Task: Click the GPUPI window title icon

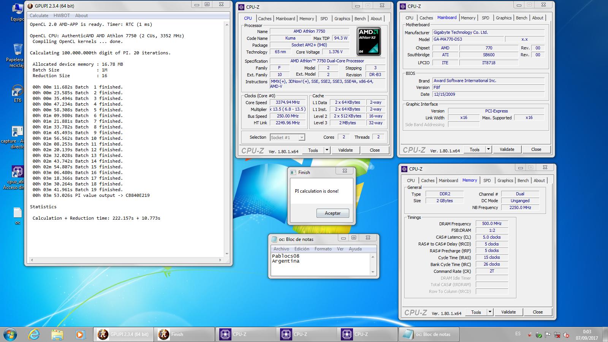Action: (30, 6)
